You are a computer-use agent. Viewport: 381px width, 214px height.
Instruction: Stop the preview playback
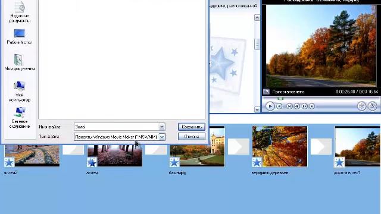tap(279, 106)
